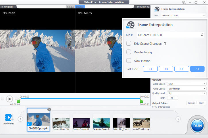
Task: Click the info icon on Ski1080p thumbnail
Action: (x=29, y=124)
